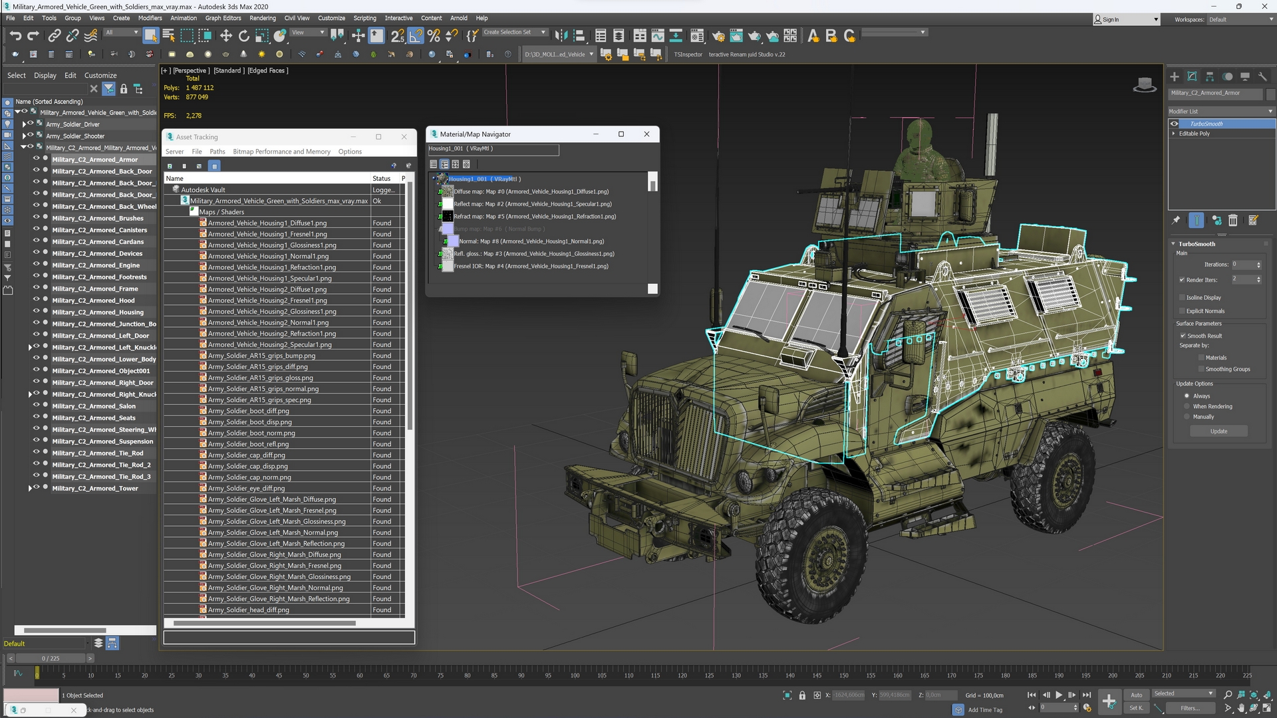The width and height of the screenshot is (1277, 718).
Task: Enable Smoothing Groups checkbox
Action: [1201, 369]
